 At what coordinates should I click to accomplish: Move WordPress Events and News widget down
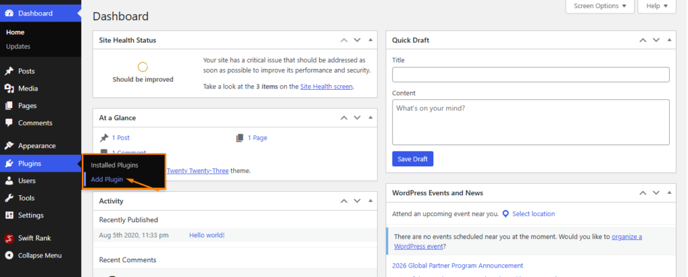coord(656,193)
